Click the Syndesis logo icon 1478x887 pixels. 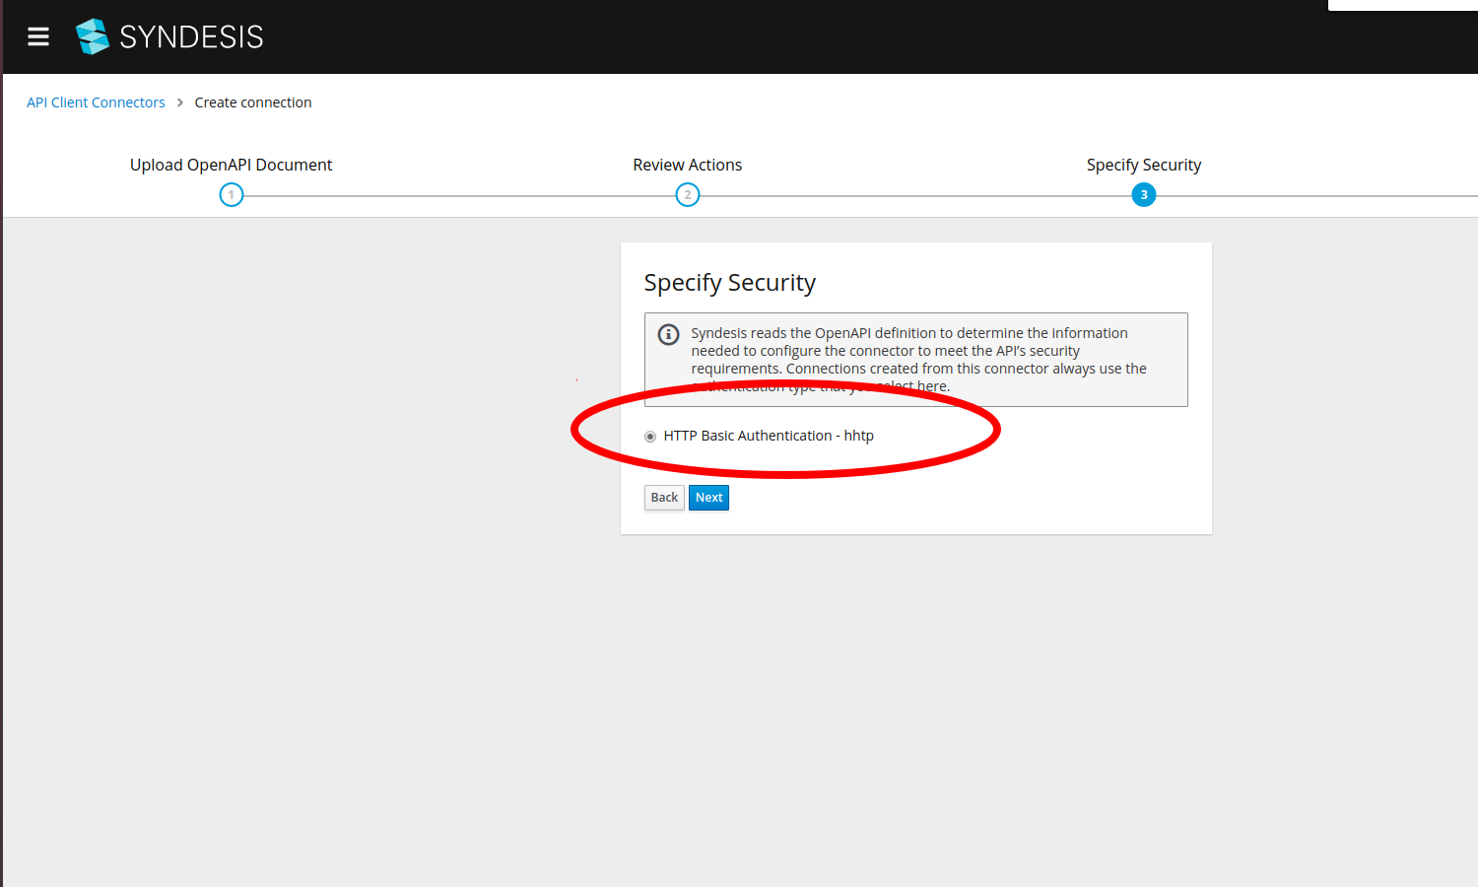pos(93,36)
